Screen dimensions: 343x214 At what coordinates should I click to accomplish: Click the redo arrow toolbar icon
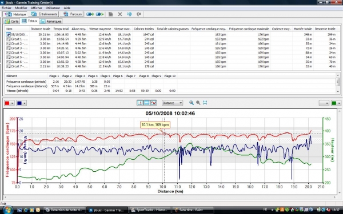click(x=139, y=14)
